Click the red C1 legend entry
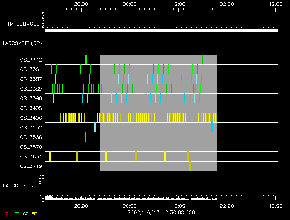Viewport: 290px width, 220px height. pos(7,213)
